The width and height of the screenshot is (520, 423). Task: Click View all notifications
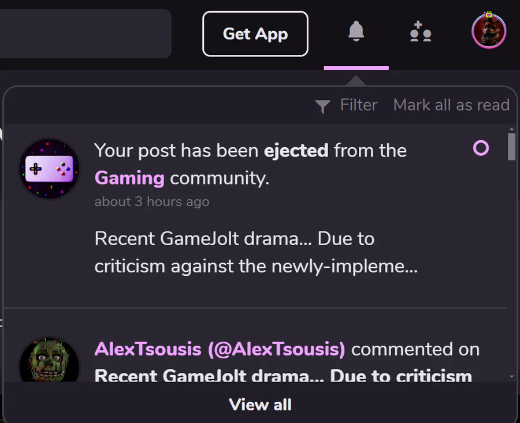[260, 405]
